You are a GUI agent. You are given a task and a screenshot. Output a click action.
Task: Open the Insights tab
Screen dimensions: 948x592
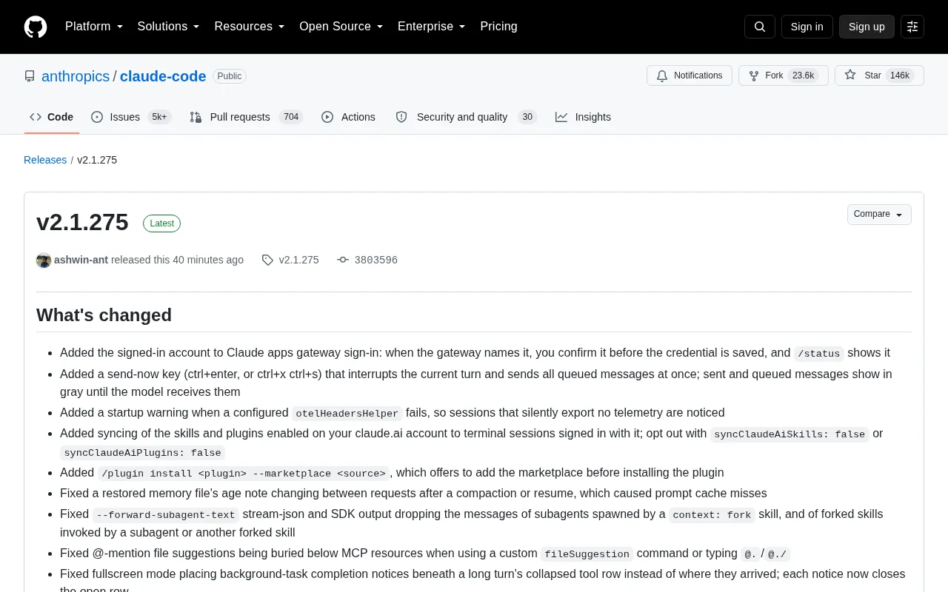click(584, 117)
